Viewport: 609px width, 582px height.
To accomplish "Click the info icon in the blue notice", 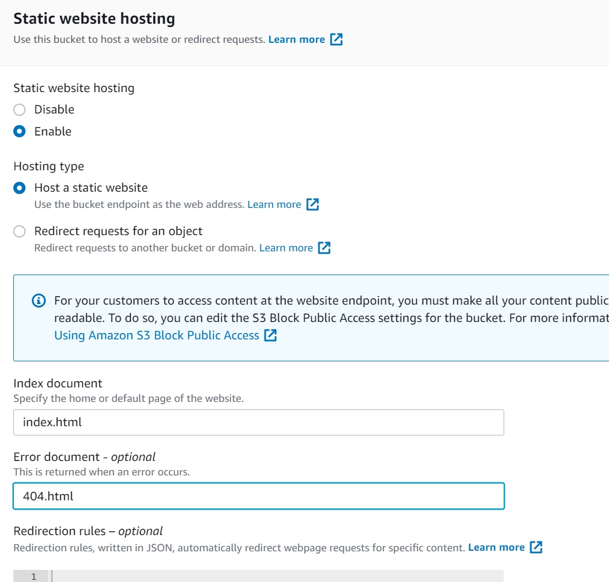I will (x=39, y=301).
